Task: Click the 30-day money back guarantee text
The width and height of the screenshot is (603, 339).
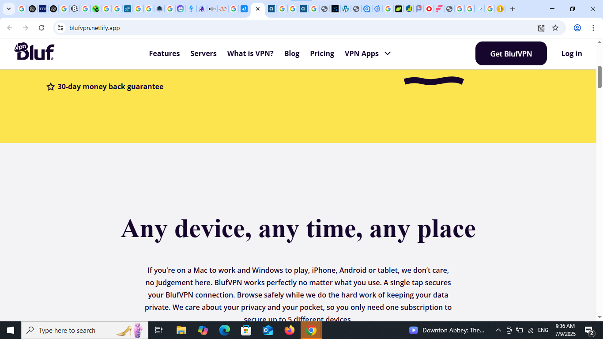Action: 110,87
